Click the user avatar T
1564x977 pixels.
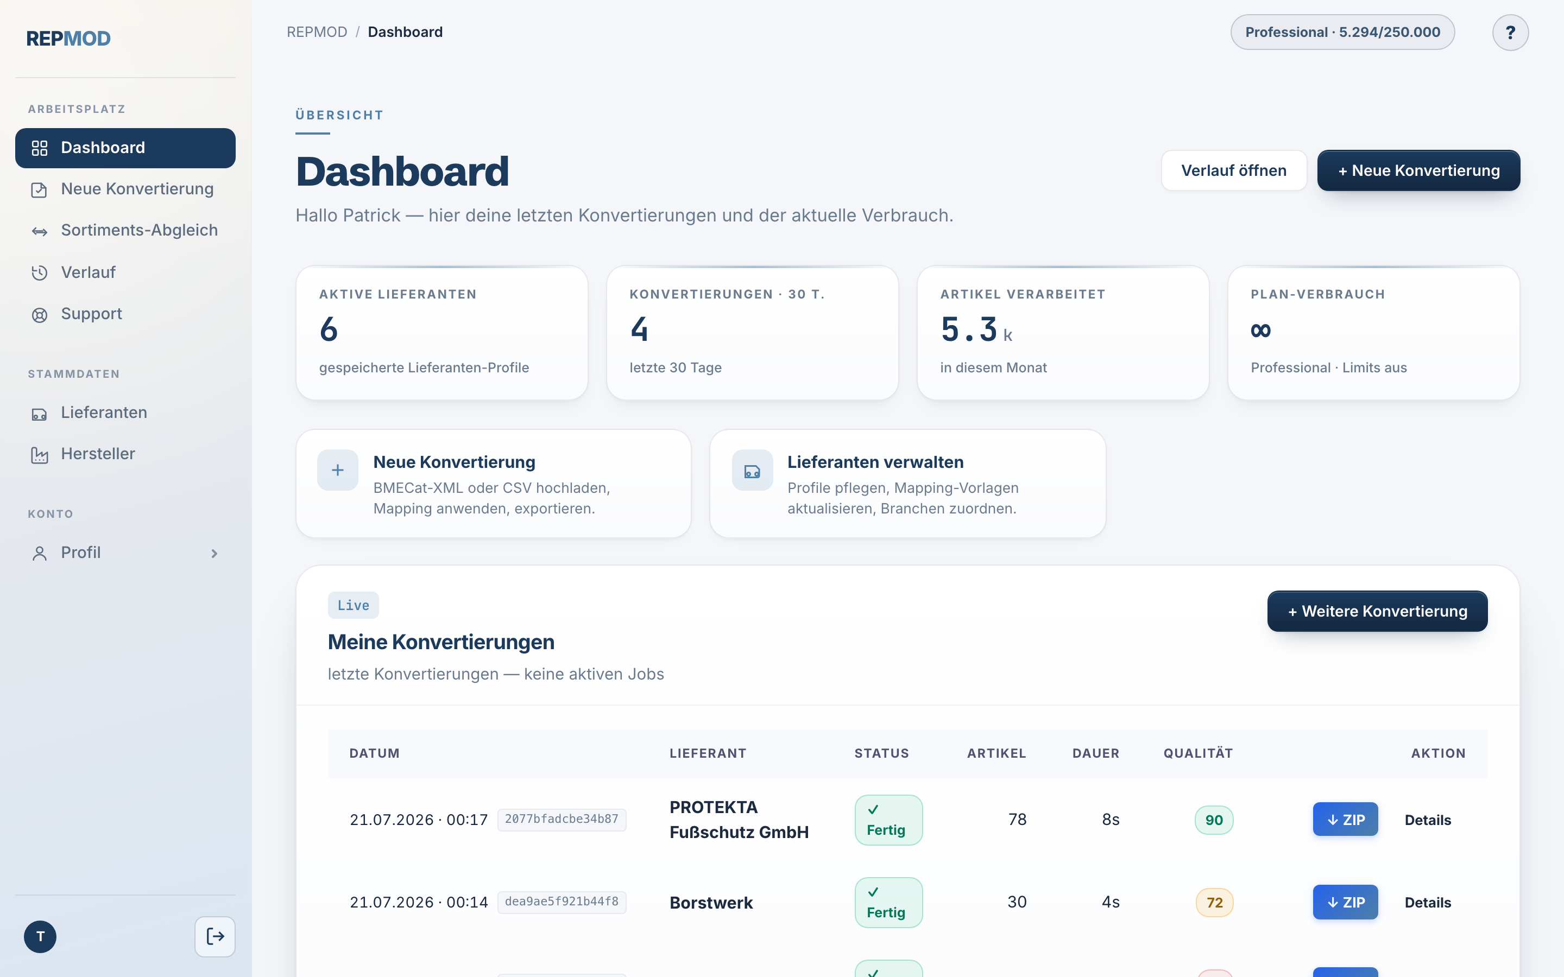pos(40,936)
